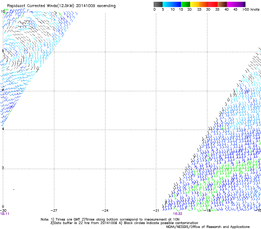Click the red 30-35 knots color band
This screenshot has width=261, height=229.
pyautogui.click(x=213, y=4)
